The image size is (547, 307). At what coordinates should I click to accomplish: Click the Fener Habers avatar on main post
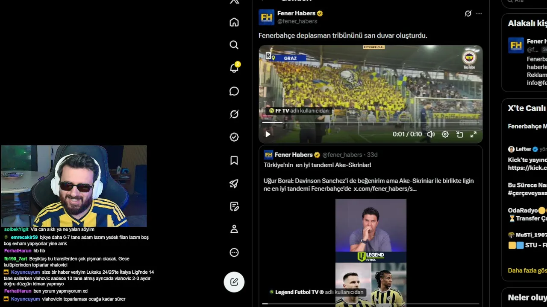point(266,17)
